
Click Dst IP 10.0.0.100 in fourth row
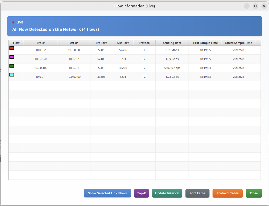tap(74, 77)
